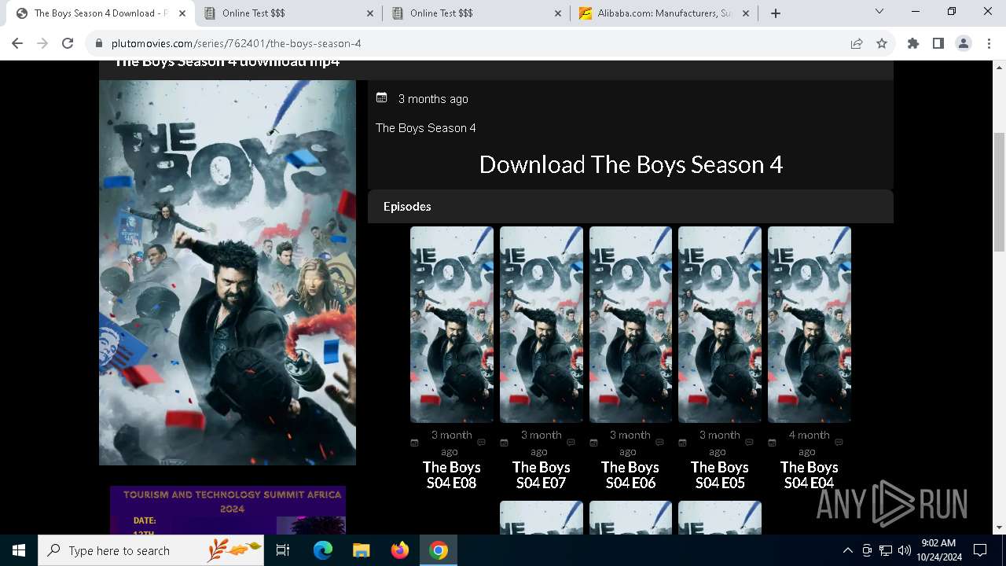Image resolution: width=1006 pixels, height=566 pixels.
Task: Click The Boys S04 E08 title link
Action: pyautogui.click(x=452, y=475)
